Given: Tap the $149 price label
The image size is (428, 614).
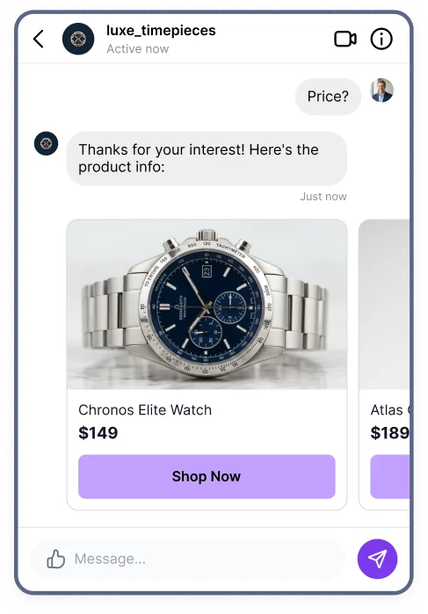Looking at the screenshot, I should (x=98, y=433).
